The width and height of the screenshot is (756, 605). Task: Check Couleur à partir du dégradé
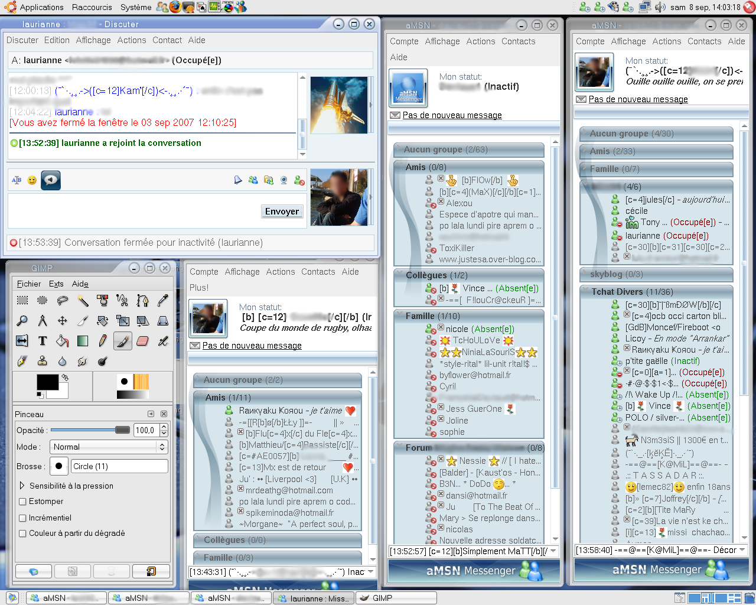coord(23,534)
